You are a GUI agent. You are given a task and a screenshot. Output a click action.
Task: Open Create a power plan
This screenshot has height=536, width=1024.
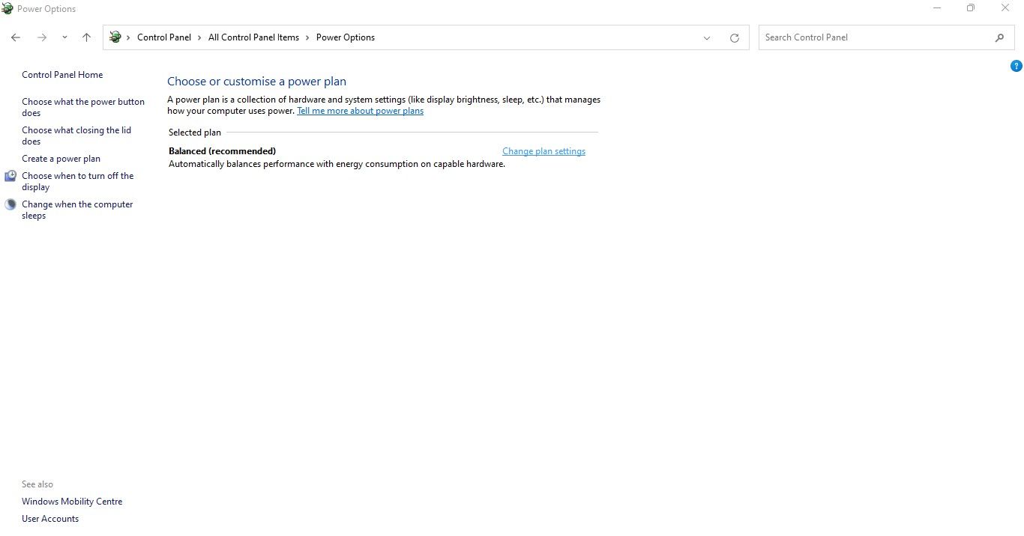pos(61,159)
